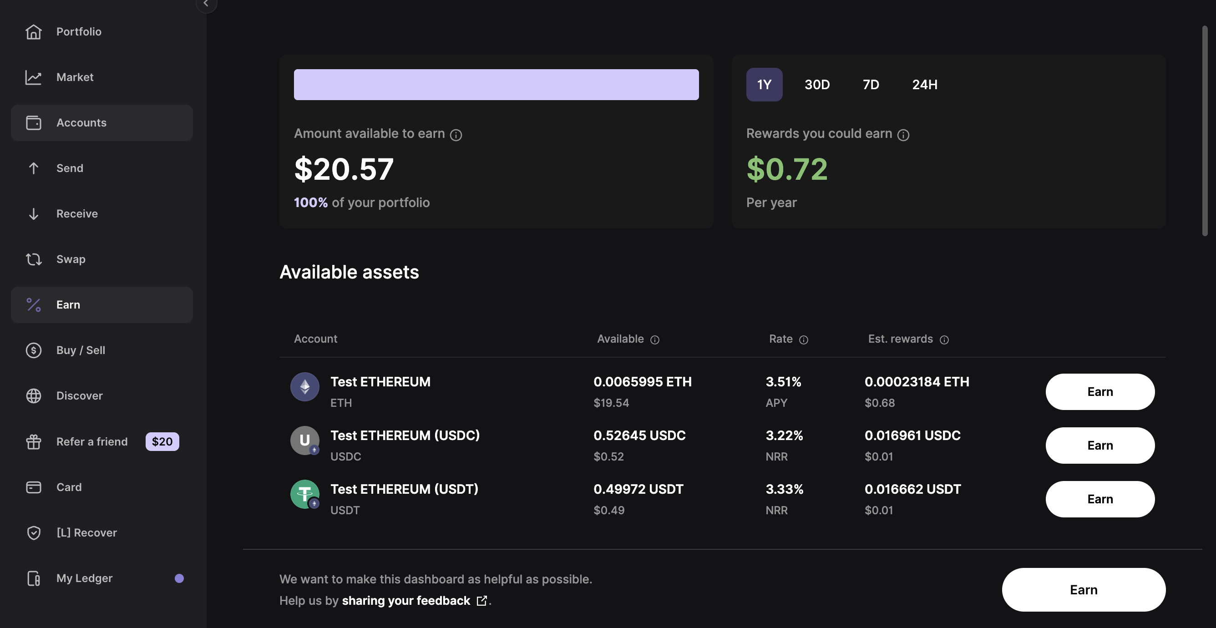Show the Amount available to earn tooltip
The height and width of the screenshot is (628, 1216).
click(x=456, y=135)
